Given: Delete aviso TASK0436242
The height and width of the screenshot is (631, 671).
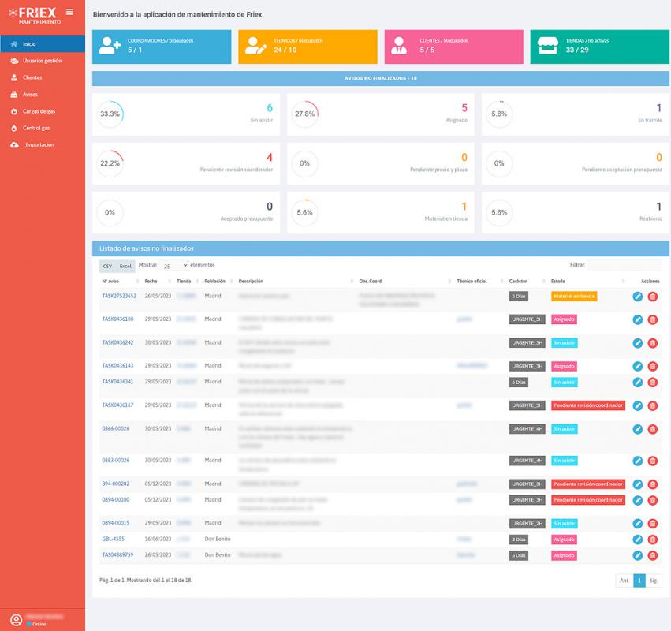Looking at the screenshot, I should click(x=653, y=343).
